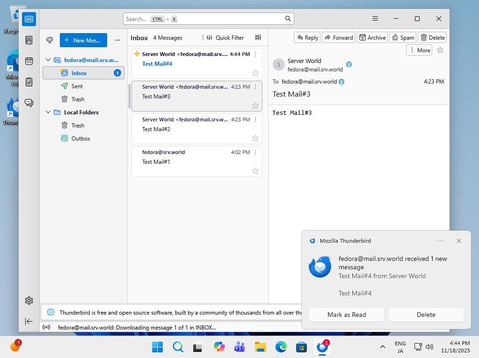Collapse the spaces sidebar with the arrow icon

29,321
